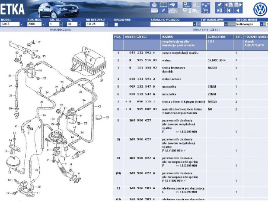Click the single back arrow icon
The width and height of the screenshot is (268, 203).
(238, 11)
